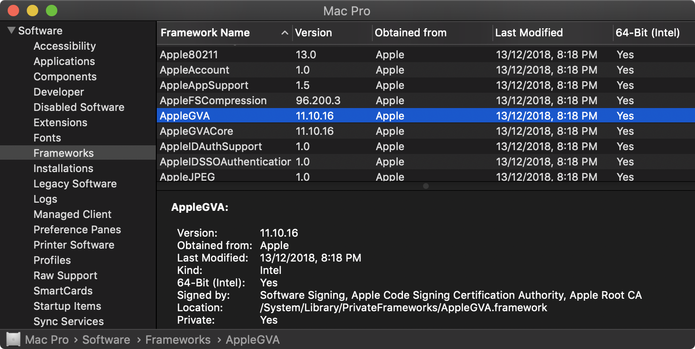Click the Location path of AppleGVA.framework
Screen dimensions: 695x349
(x=403, y=307)
